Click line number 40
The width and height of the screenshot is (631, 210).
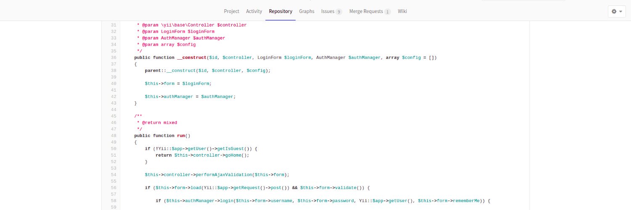click(114, 84)
